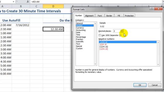Image resolution: width=164 pixels, height=92 pixels.
Task: Select Accounting in the Category list
Action: (x=85, y=30)
